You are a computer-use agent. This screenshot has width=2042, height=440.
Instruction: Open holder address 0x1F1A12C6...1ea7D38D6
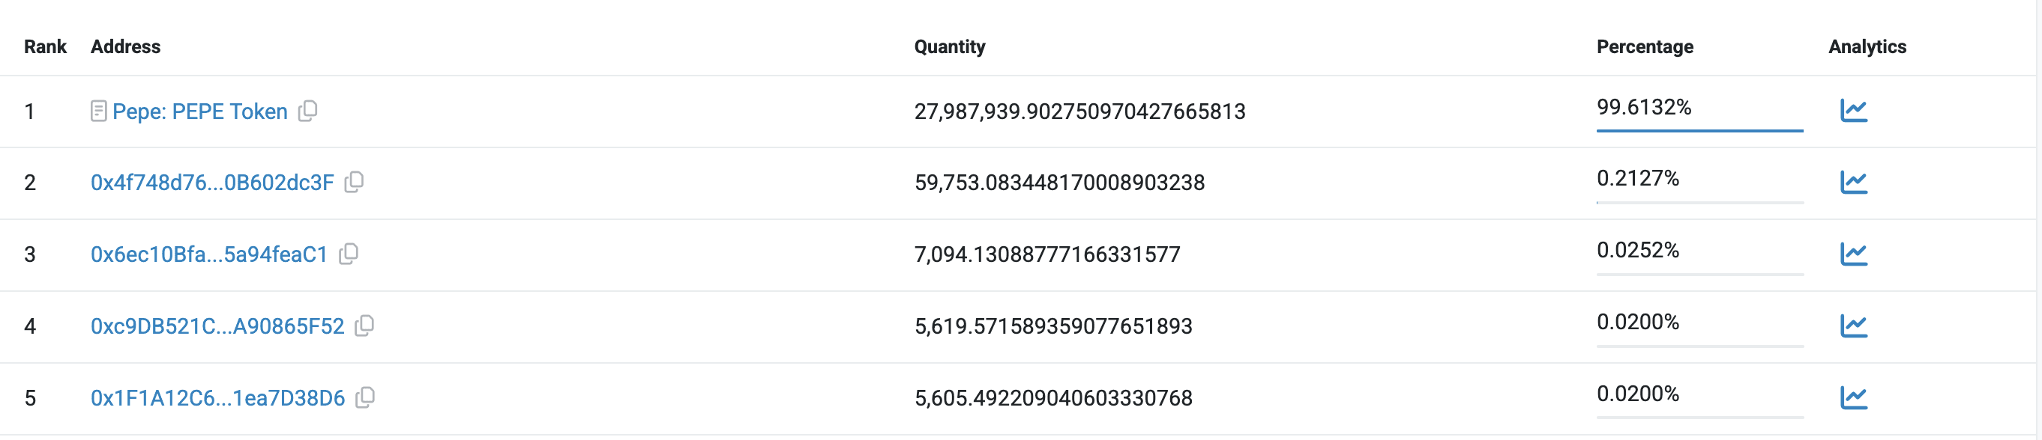point(217,398)
